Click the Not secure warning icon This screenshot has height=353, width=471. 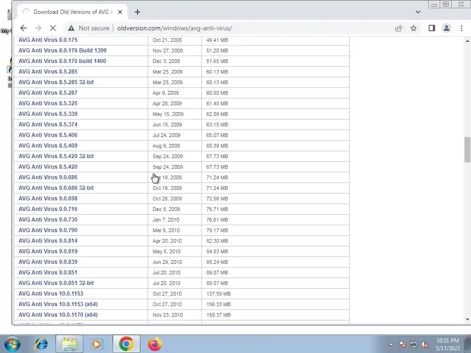pos(71,28)
